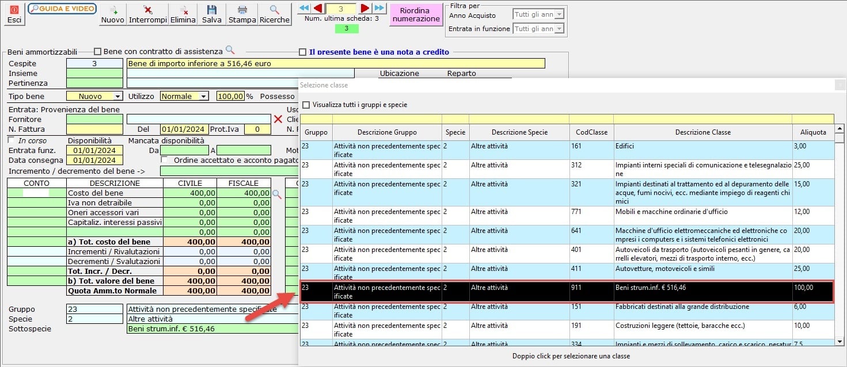Click magnifier next to Costo del bene
Screen dimensions: 847x367
click(x=277, y=194)
